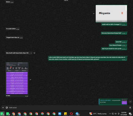Open the volume speaker tray icon
This screenshot has width=133, height=116.
pos(116,114)
